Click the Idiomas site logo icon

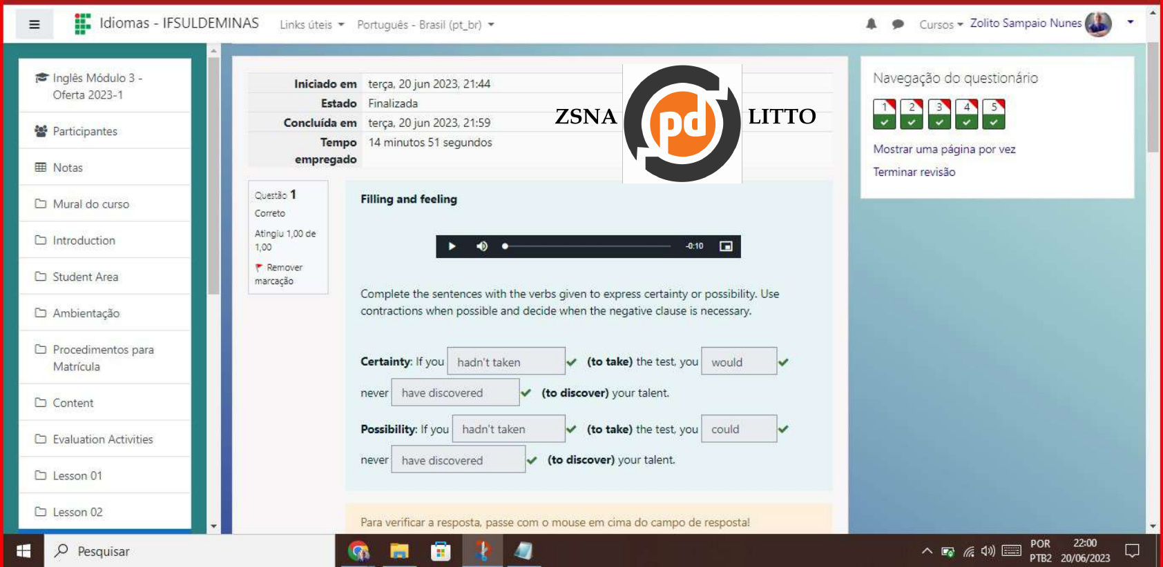tap(83, 24)
